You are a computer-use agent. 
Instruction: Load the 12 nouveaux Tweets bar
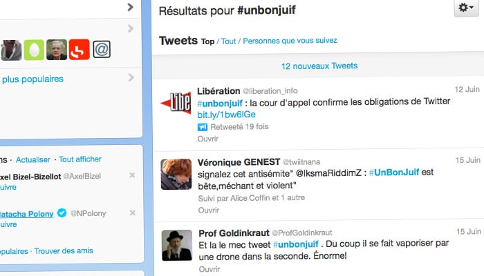pyautogui.click(x=318, y=66)
